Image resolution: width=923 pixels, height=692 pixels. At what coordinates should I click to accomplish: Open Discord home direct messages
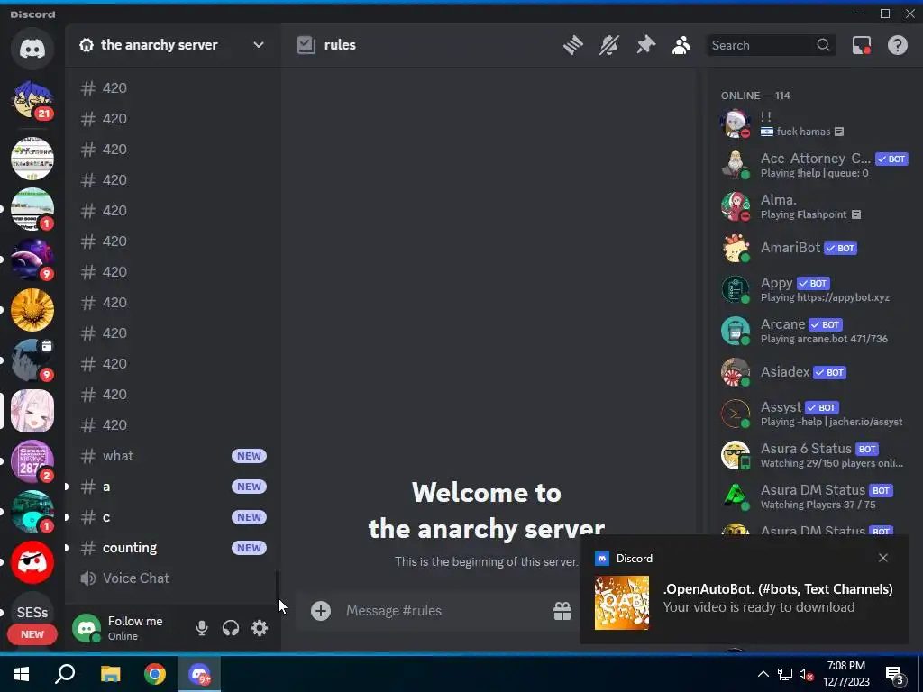32,49
